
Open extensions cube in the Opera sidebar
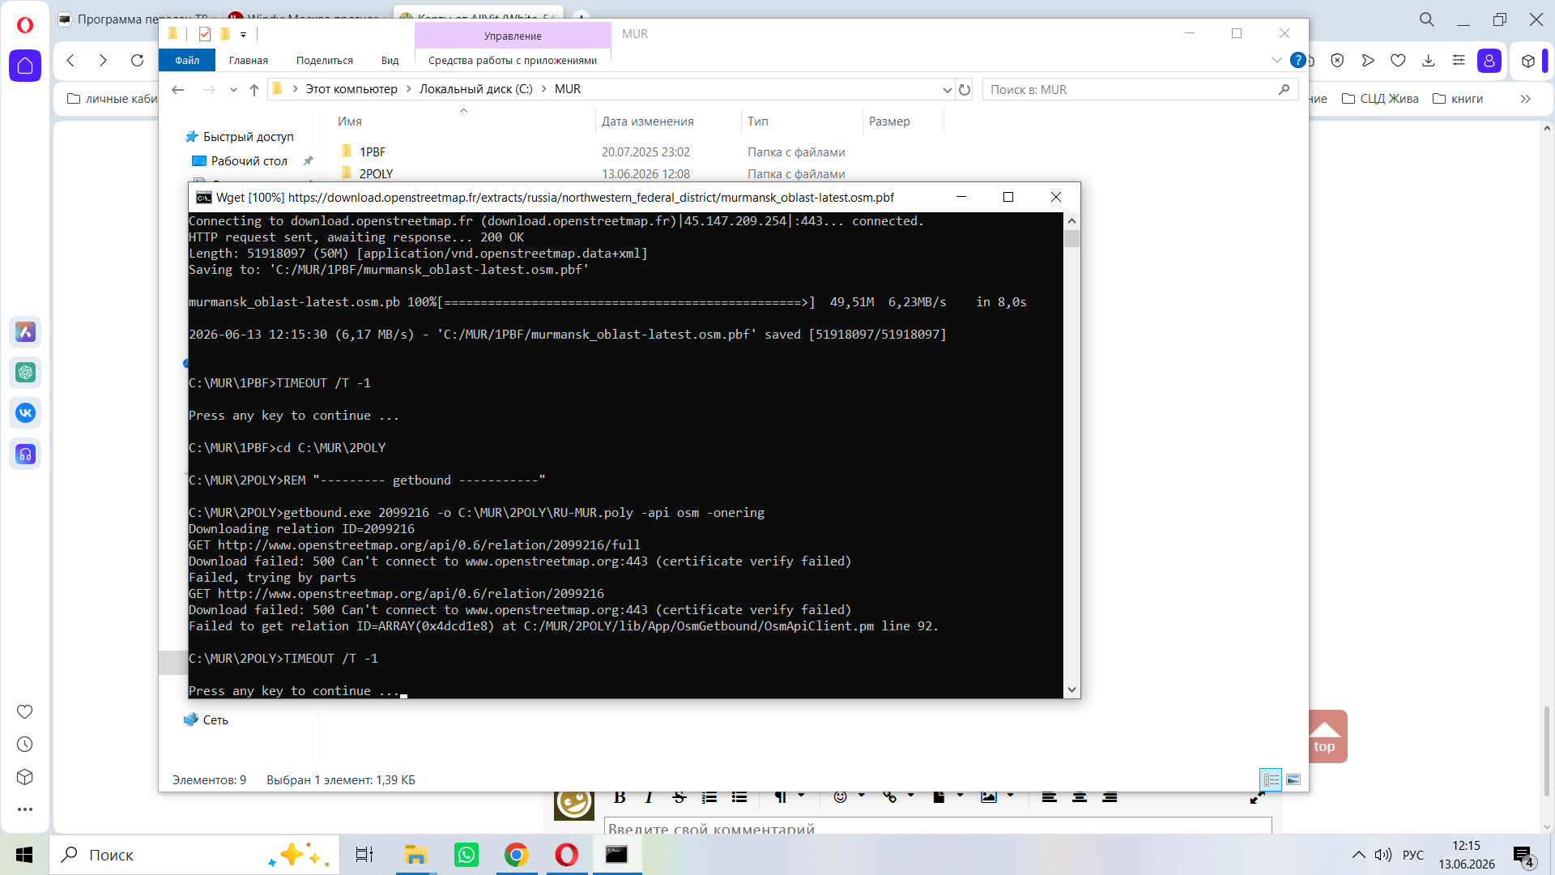click(x=25, y=777)
